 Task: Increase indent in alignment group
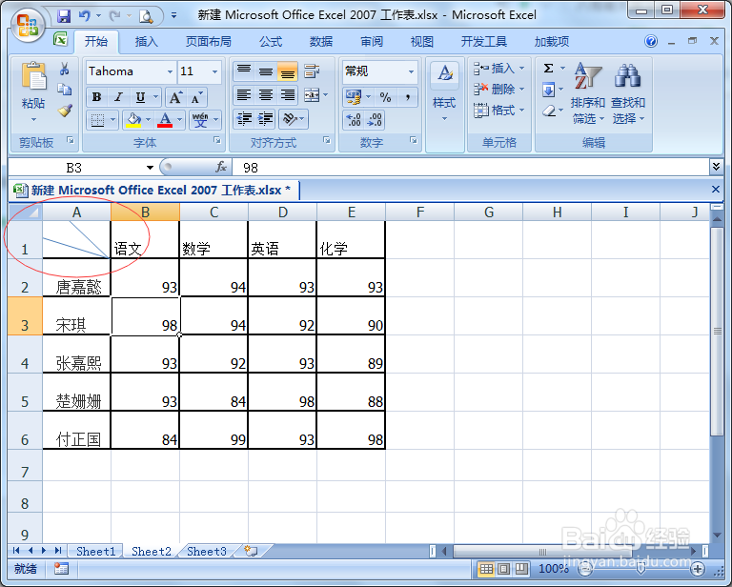pos(266,119)
